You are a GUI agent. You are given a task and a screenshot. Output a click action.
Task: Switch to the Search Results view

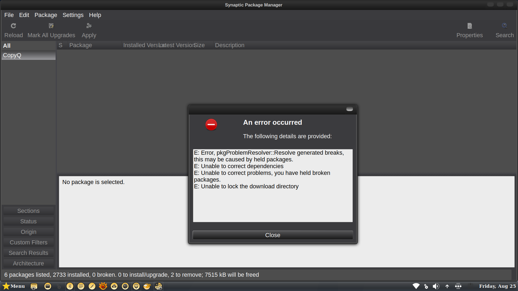pos(28,253)
